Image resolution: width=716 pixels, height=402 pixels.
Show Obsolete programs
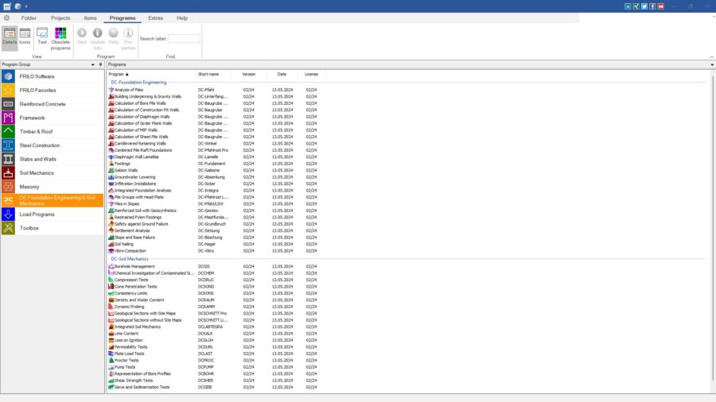[60, 39]
